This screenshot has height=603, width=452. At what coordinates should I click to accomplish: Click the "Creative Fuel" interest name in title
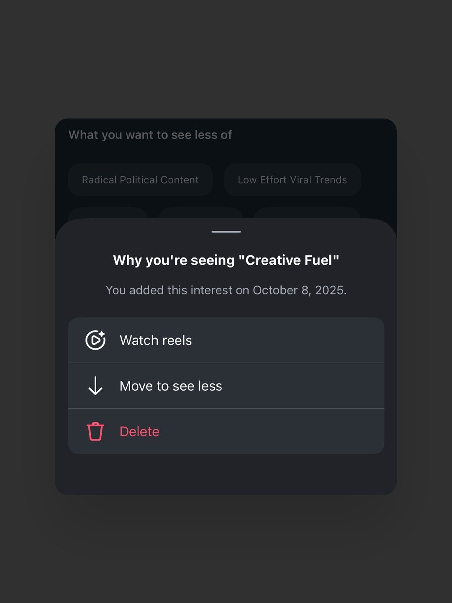coord(289,260)
